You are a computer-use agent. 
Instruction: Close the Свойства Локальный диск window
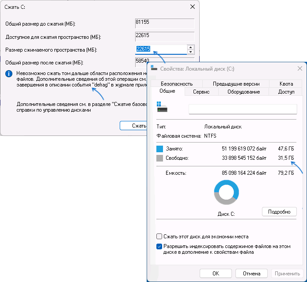[x=300, y=69]
